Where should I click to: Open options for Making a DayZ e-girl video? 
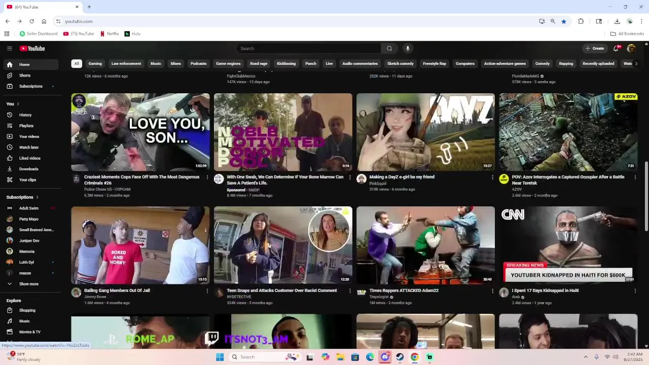pyautogui.click(x=492, y=177)
